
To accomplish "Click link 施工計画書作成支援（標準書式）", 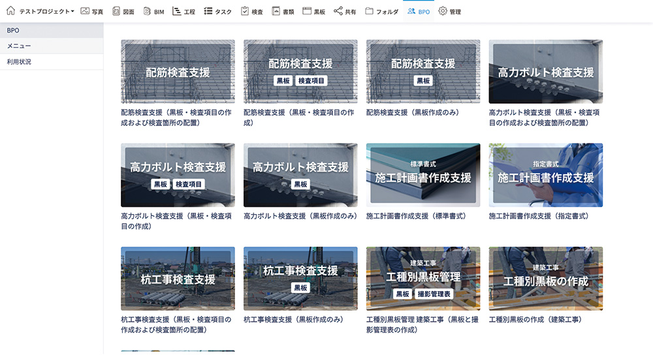I will click(416, 216).
